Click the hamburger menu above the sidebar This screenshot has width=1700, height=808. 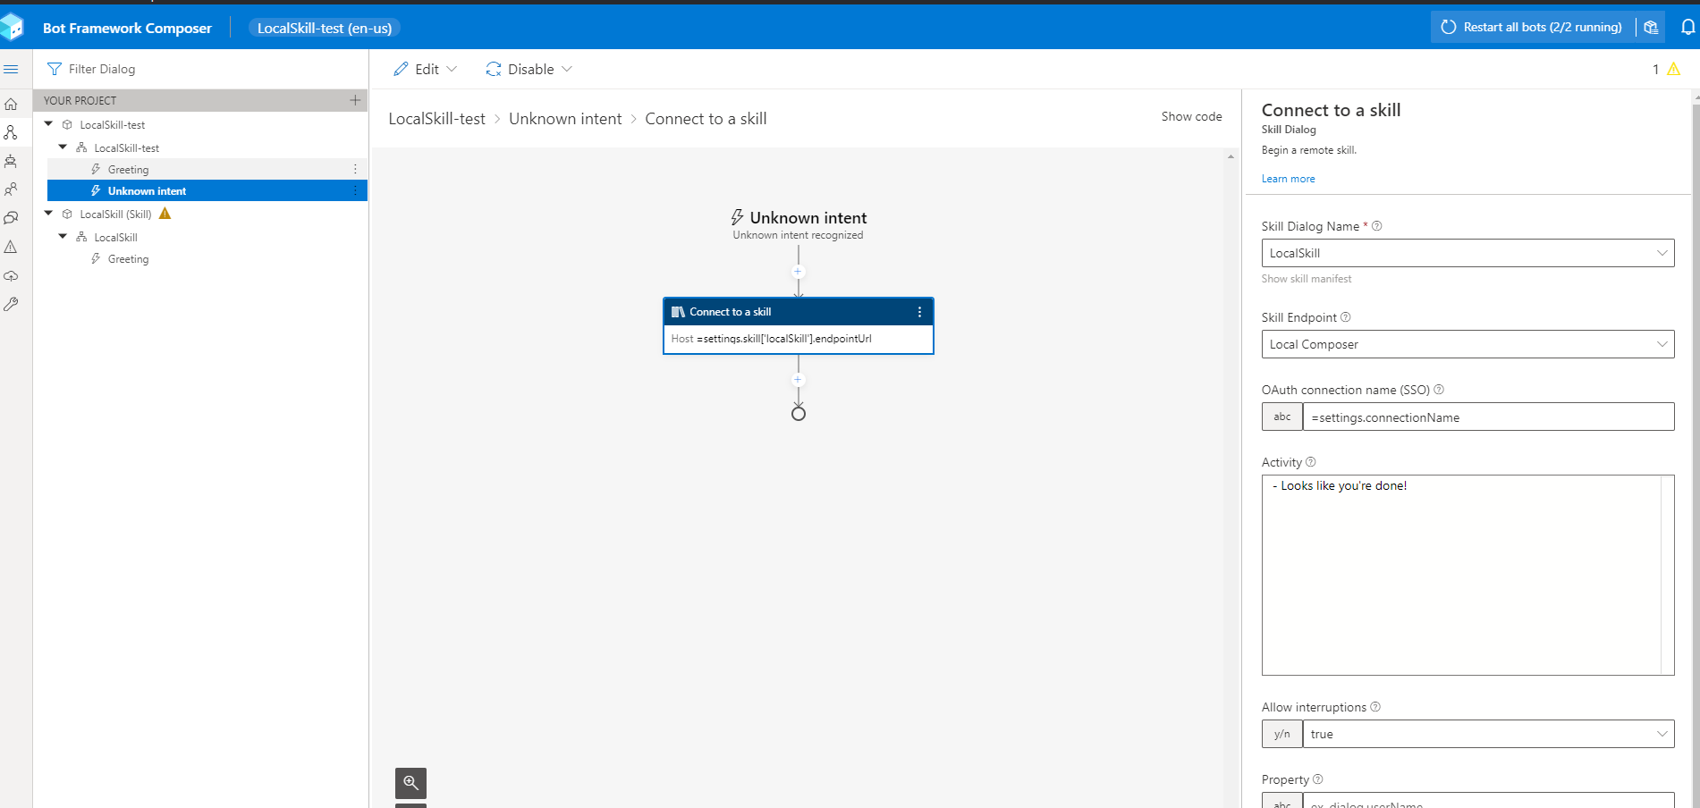coord(12,68)
